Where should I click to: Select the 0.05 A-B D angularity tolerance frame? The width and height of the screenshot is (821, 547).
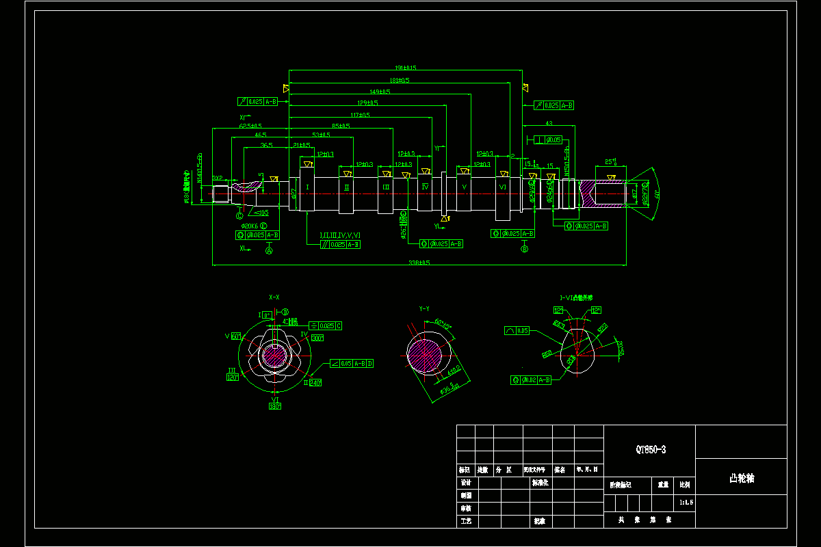pos(352,364)
